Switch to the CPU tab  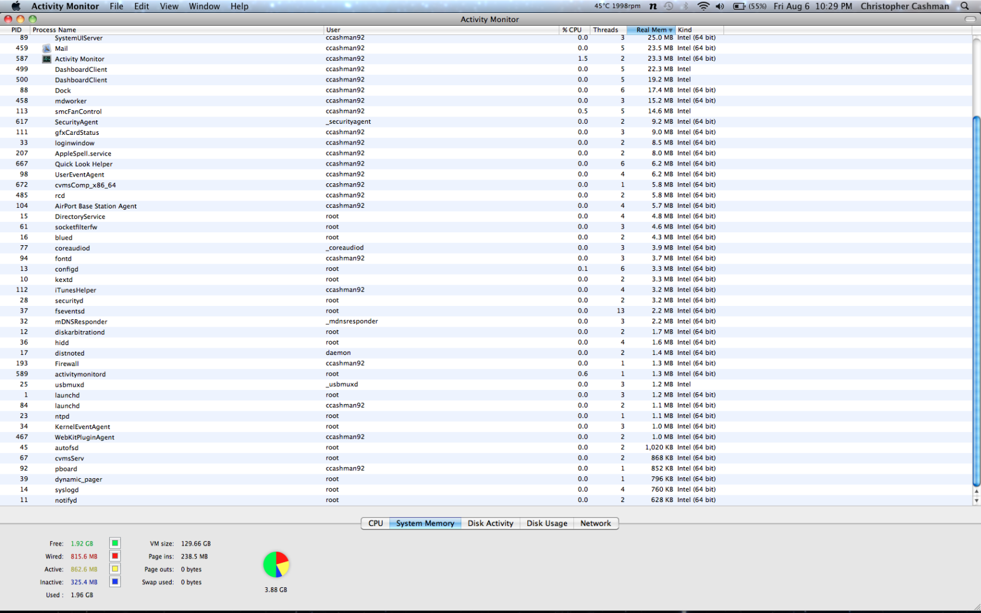click(375, 524)
